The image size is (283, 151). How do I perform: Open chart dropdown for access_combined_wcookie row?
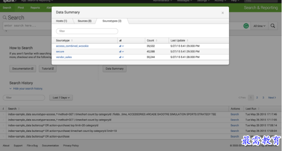point(121,46)
